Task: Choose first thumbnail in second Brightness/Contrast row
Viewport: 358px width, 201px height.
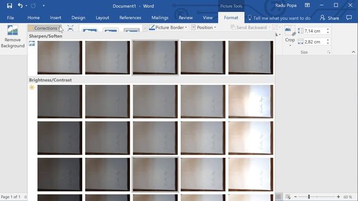Action: point(60,138)
